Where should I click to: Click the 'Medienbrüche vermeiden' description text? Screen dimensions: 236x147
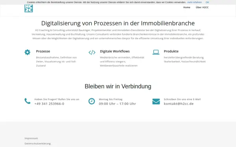[x=122, y=62]
